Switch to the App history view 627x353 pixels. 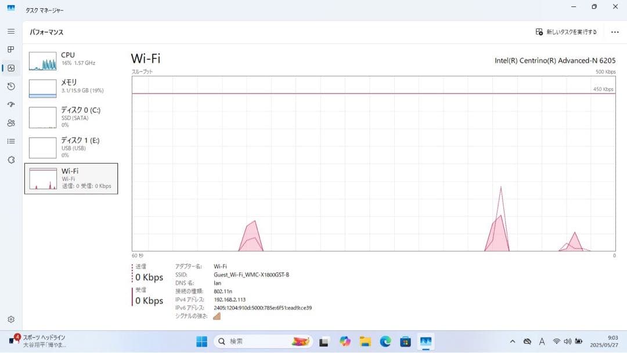(10, 87)
